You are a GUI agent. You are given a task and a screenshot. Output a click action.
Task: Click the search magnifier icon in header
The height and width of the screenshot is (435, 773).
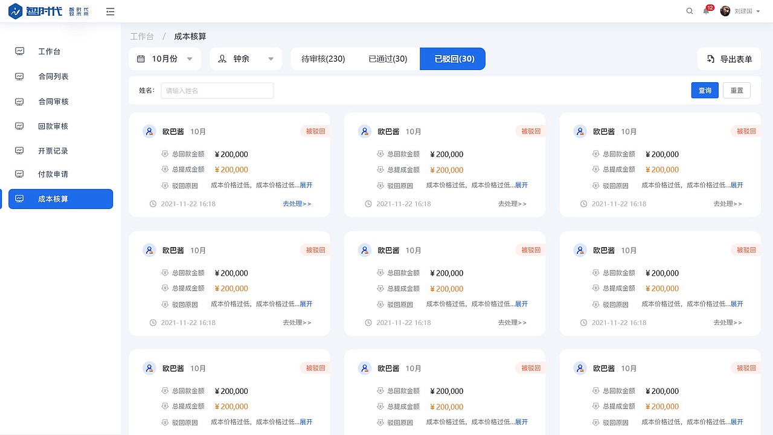coord(690,11)
